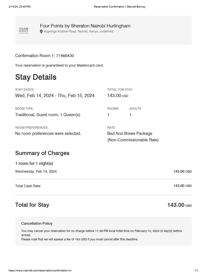This screenshot has height=277, width=207.
Task: Click the Argwings Kodhek Road address
Action: pos(78,31)
